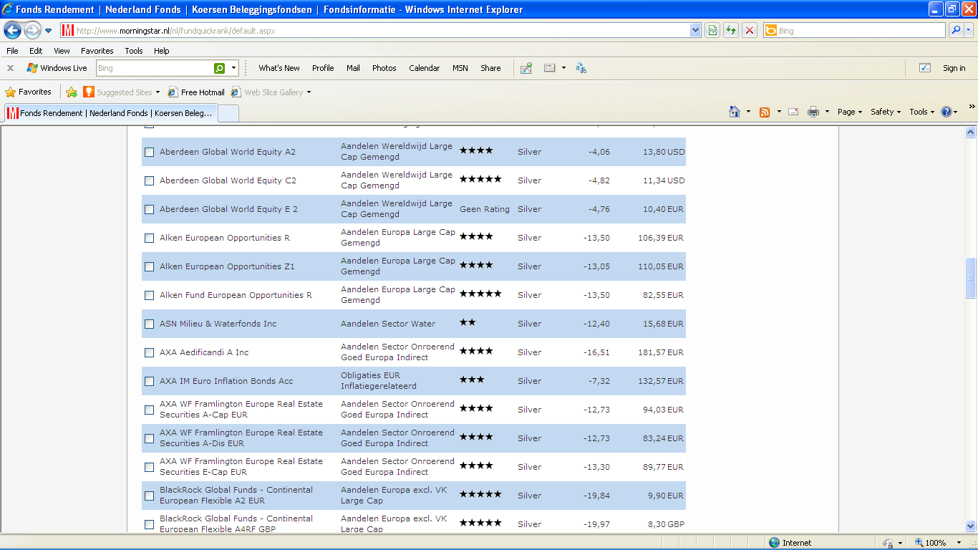The height and width of the screenshot is (550, 978).
Task: Click the Read Mail icon in command bar
Action: tap(793, 112)
